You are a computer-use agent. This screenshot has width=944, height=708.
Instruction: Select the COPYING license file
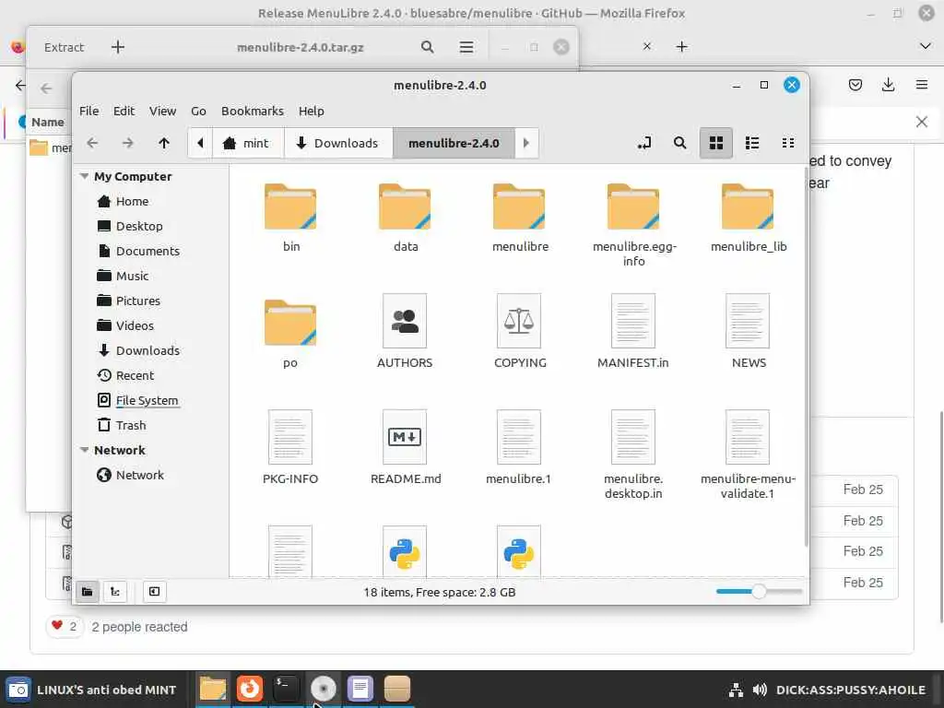coord(520,331)
